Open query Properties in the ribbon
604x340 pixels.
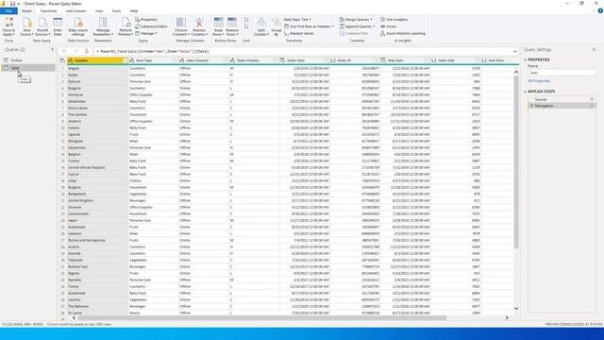146,19
